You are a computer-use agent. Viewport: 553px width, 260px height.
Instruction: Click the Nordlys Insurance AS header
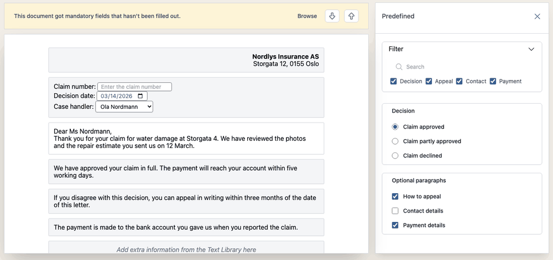(x=286, y=57)
